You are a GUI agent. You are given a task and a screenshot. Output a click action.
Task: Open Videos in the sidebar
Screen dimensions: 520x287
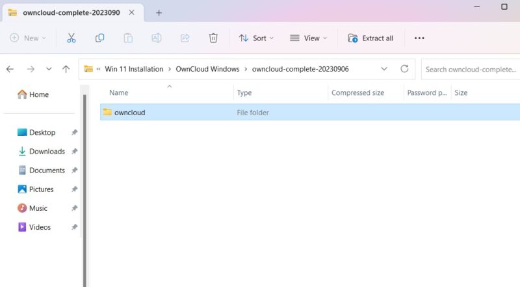tap(34, 227)
